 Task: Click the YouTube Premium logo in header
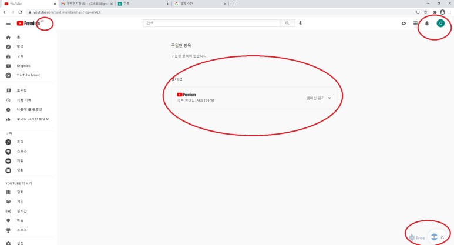coord(28,23)
